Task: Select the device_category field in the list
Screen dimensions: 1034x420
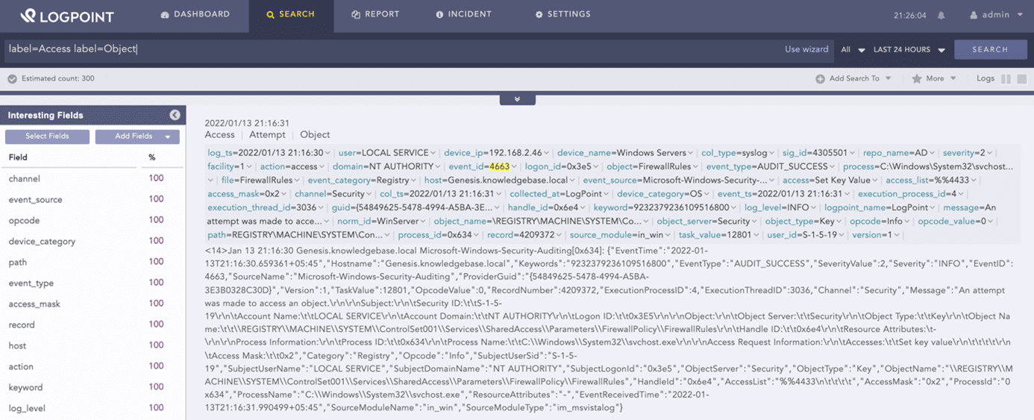Action: click(x=42, y=241)
